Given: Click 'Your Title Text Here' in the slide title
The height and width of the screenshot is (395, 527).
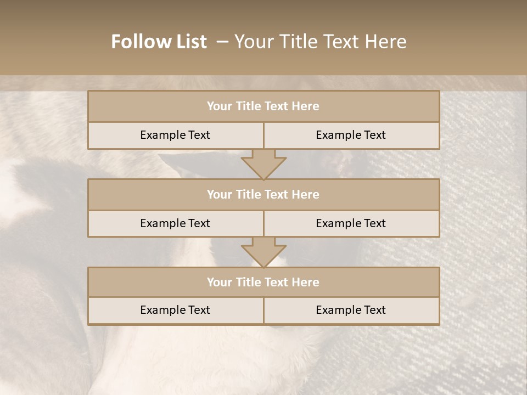Looking at the screenshot, I should (x=320, y=42).
